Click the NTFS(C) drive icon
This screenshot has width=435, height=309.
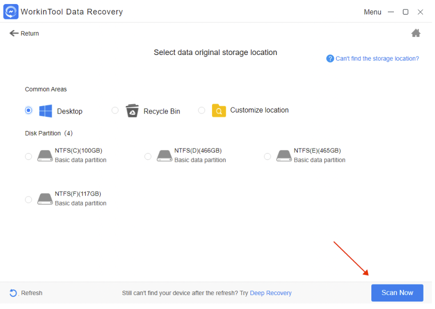[x=45, y=156]
